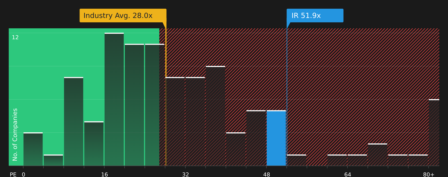
Task: Click the x-axis label 16
Action: click(105, 175)
